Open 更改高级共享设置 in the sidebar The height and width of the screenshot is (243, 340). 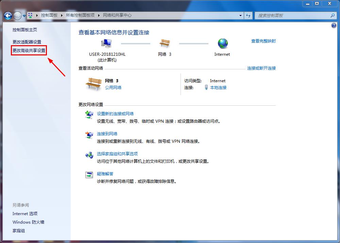tap(29, 50)
